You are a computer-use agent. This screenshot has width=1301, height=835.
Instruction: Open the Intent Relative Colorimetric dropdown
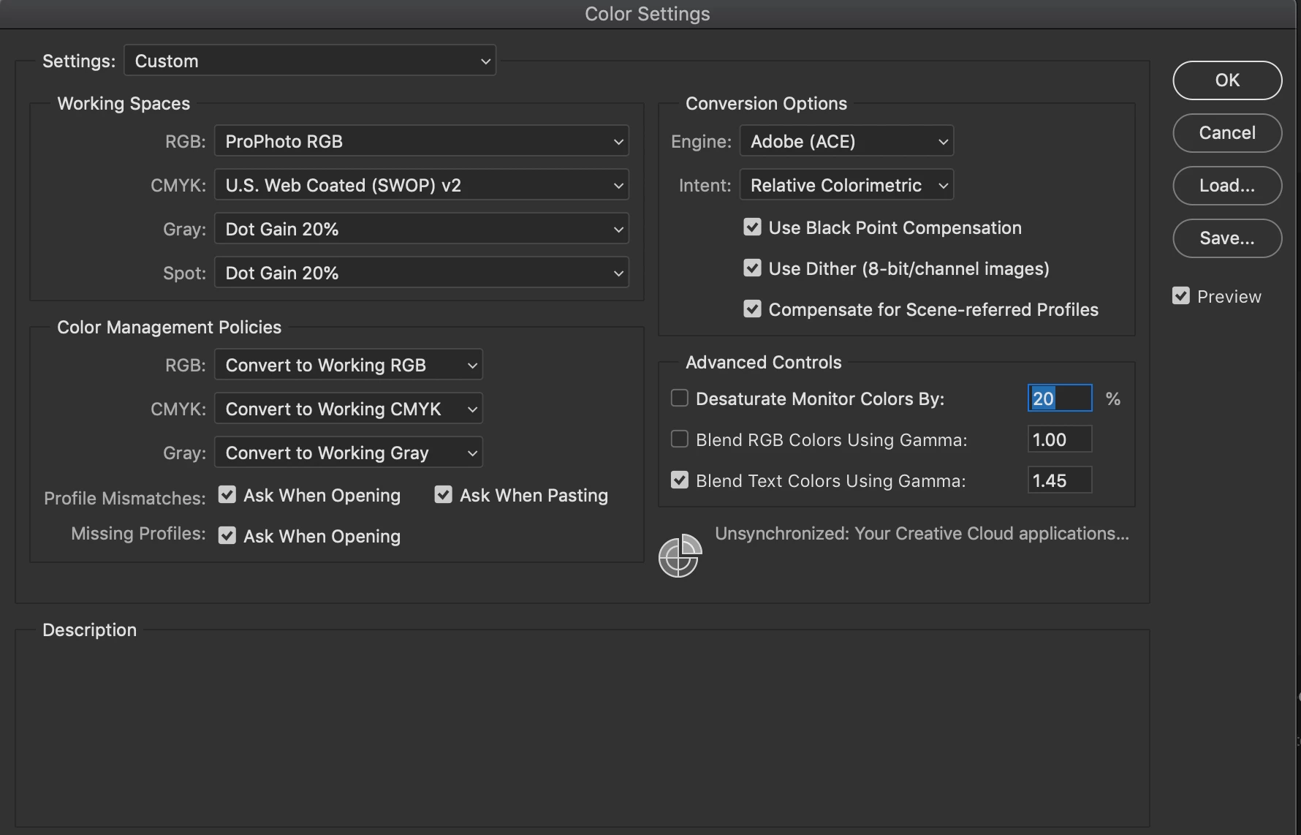[x=846, y=185]
